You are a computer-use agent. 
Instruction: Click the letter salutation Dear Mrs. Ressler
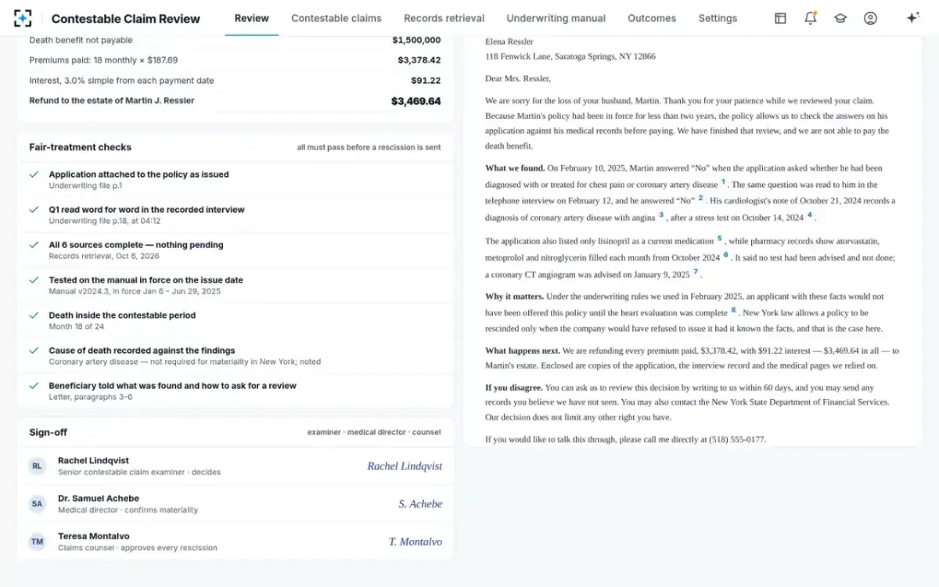518,78
